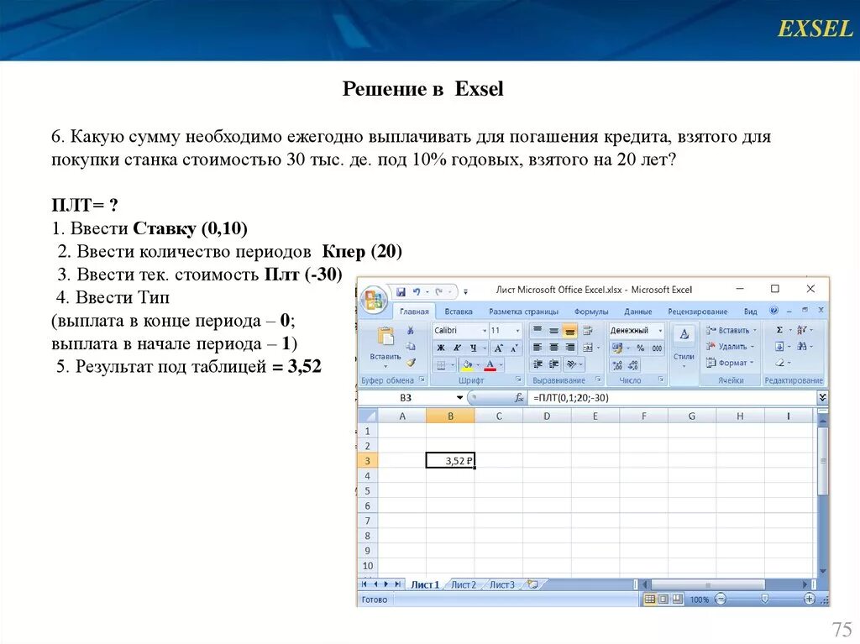
Task: Click the round Office button
Action: (375, 300)
